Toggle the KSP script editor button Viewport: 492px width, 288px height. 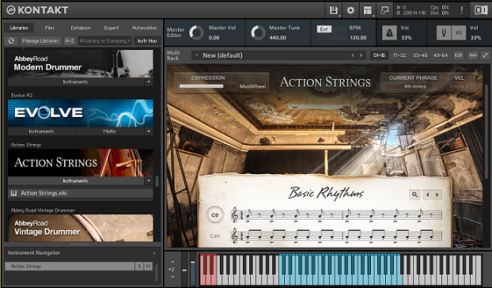pyautogui.click(x=458, y=55)
